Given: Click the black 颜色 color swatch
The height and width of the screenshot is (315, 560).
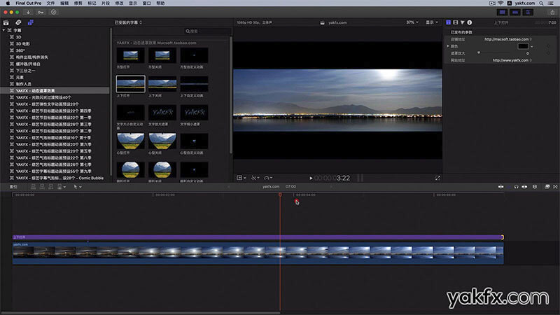Looking at the screenshot, I should point(523,46).
